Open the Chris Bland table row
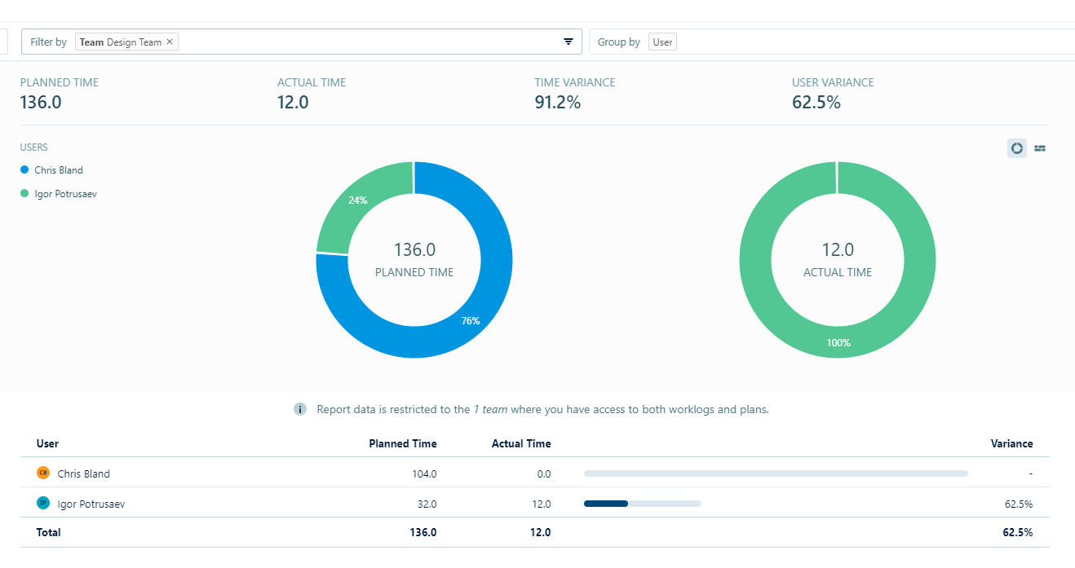This screenshot has height=568, width=1075. click(535, 473)
